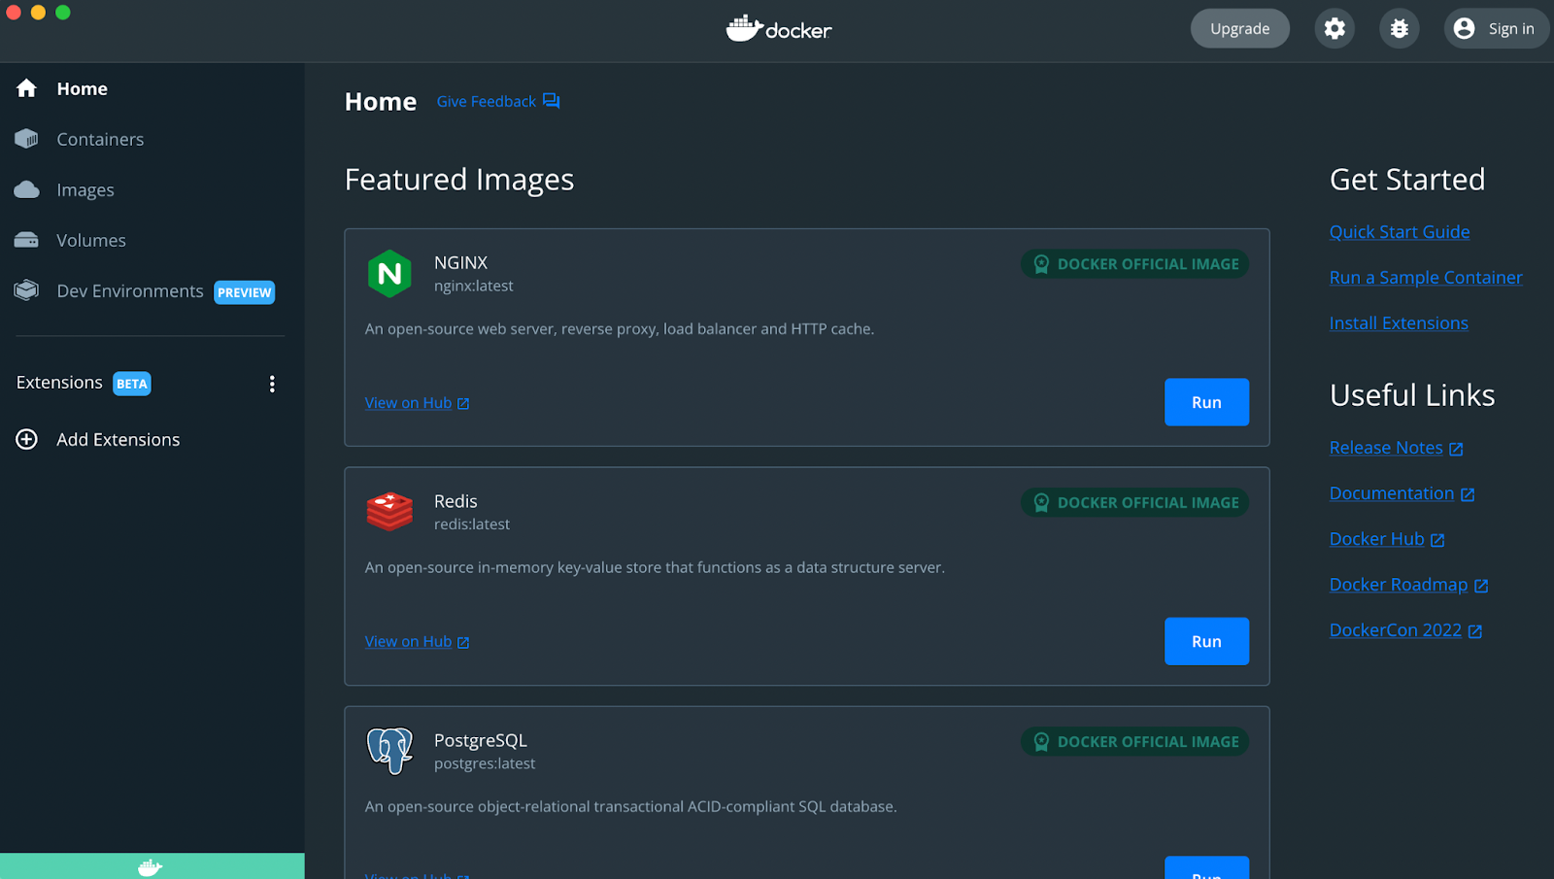Click the whale icon in bottom status bar
The height and width of the screenshot is (879, 1554).
[150, 866]
